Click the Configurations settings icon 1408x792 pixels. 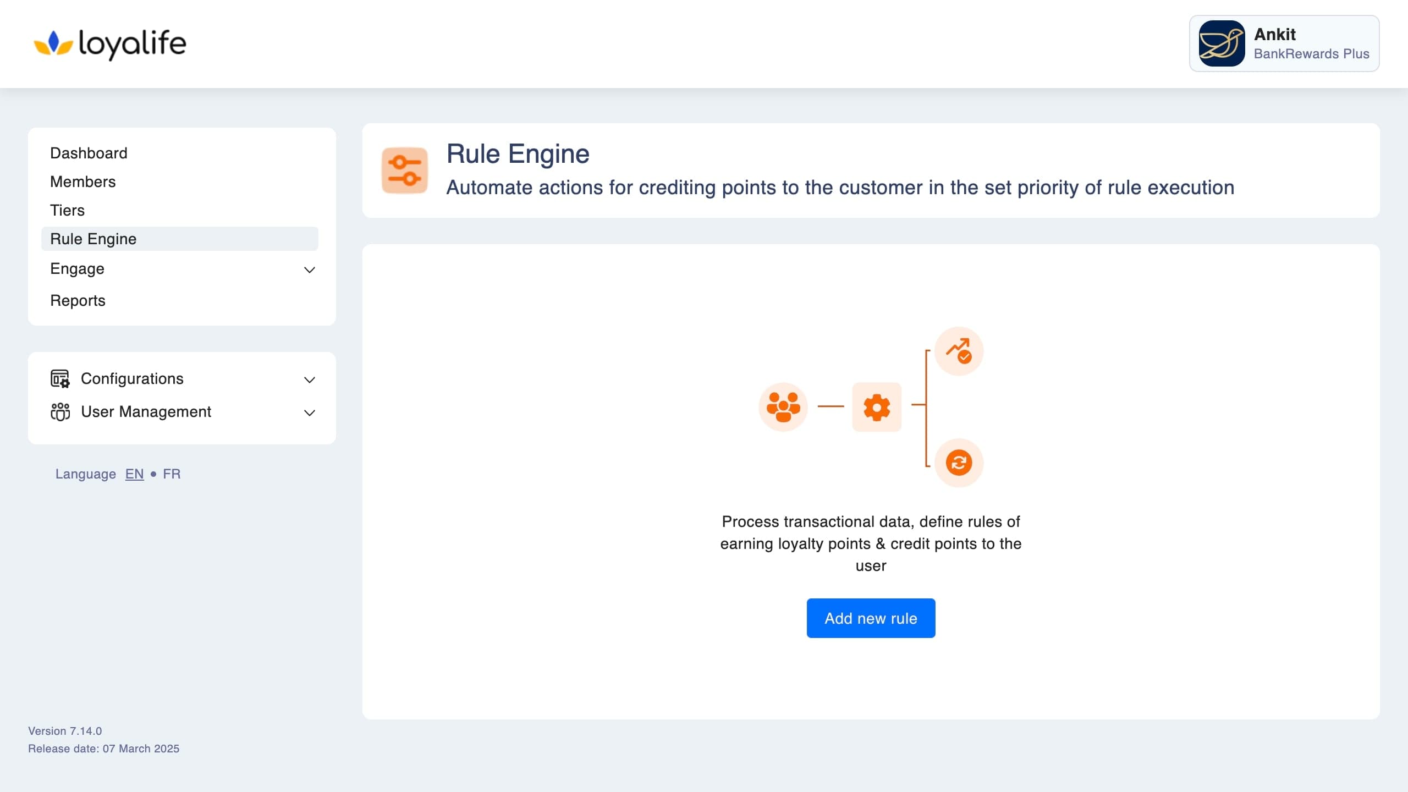pyautogui.click(x=60, y=378)
